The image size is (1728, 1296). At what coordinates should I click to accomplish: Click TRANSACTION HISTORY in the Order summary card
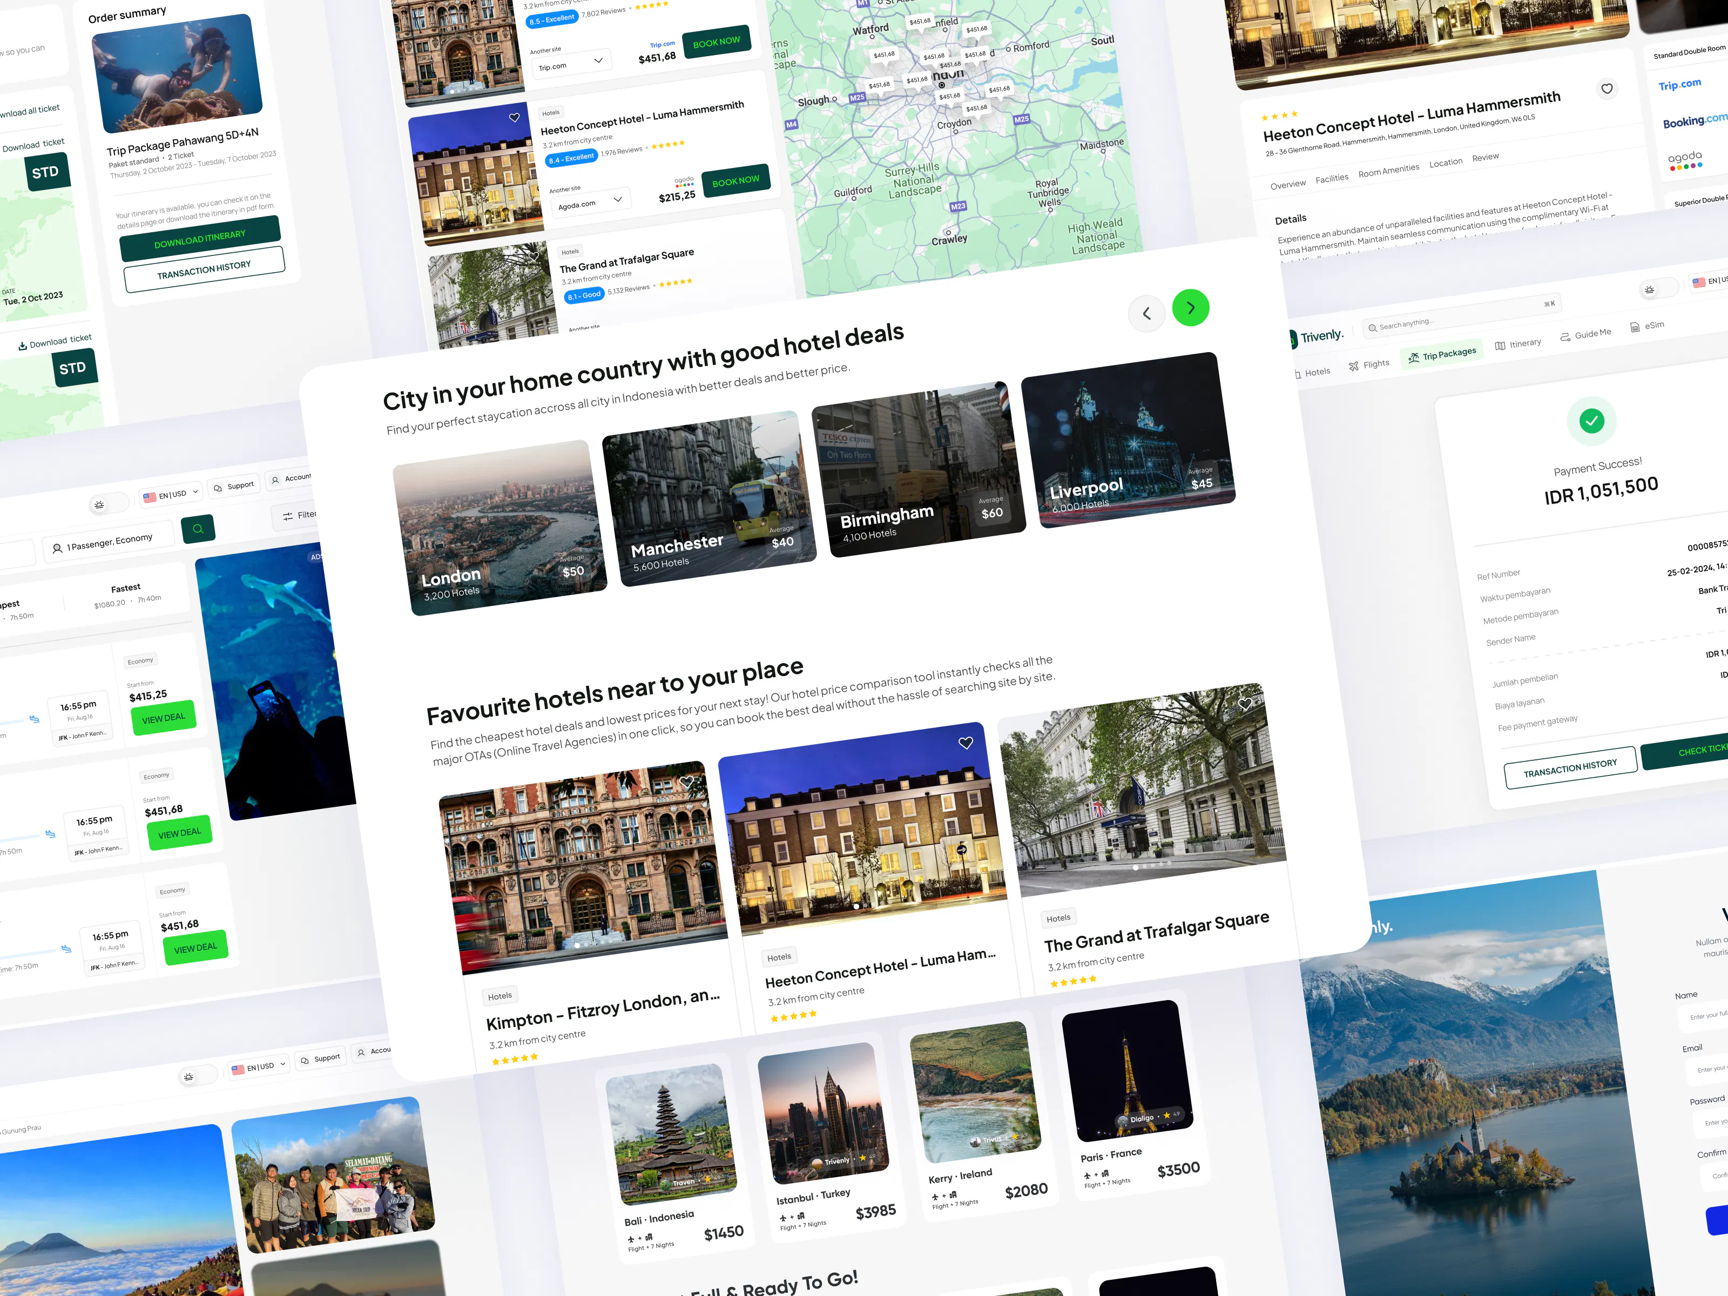(x=204, y=269)
